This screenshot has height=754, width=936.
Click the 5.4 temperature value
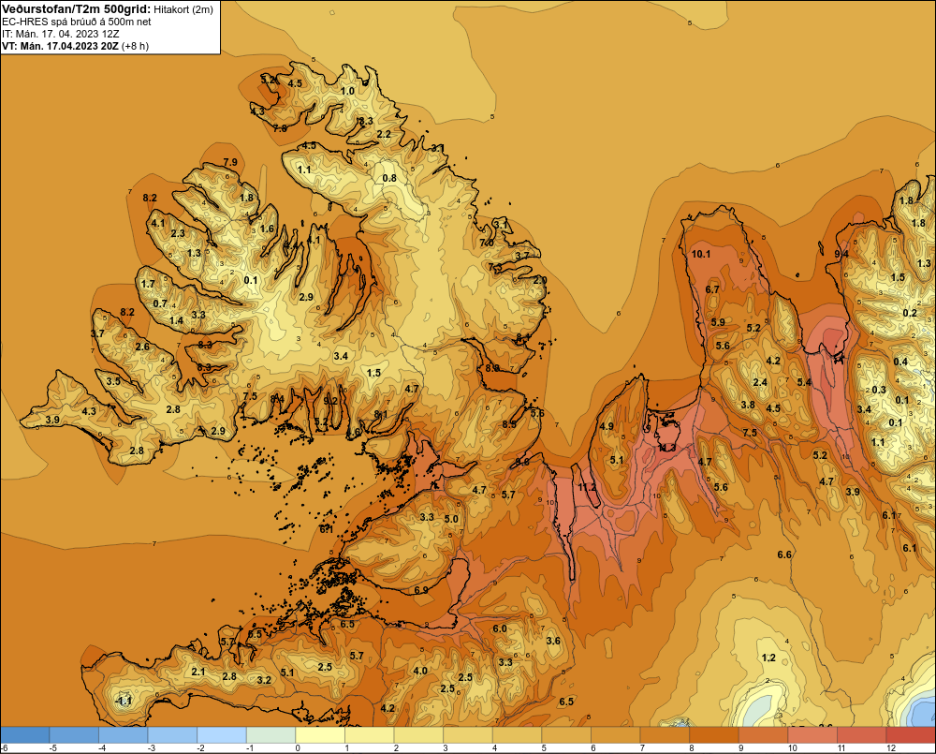pos(804,382)
